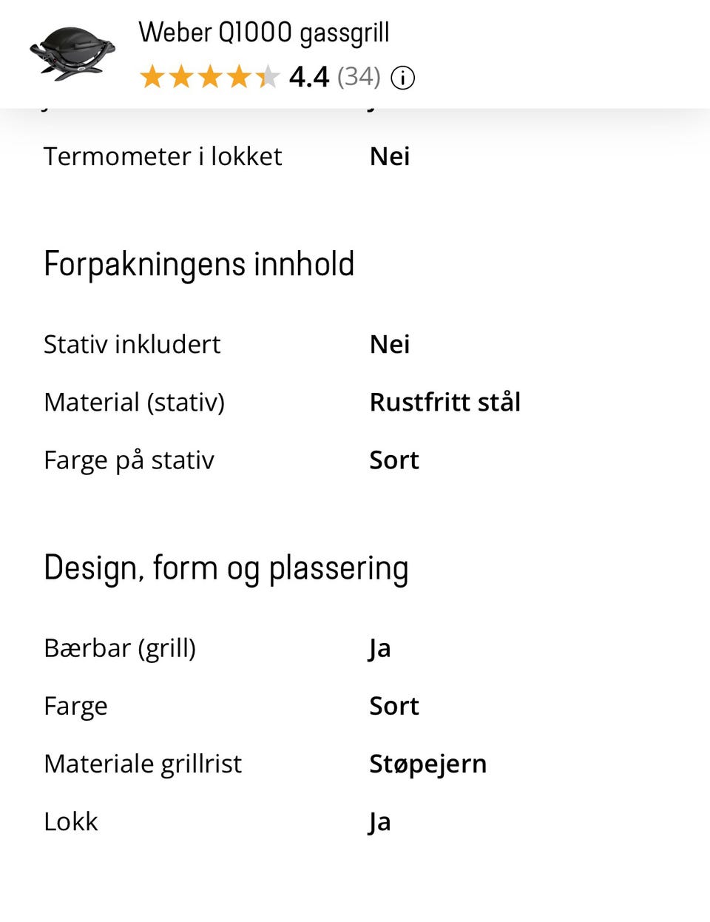The width and height of the screenshot is (710, 922).
Task: Click the info icon beside the review count
Action: click(x=402, y=77)
